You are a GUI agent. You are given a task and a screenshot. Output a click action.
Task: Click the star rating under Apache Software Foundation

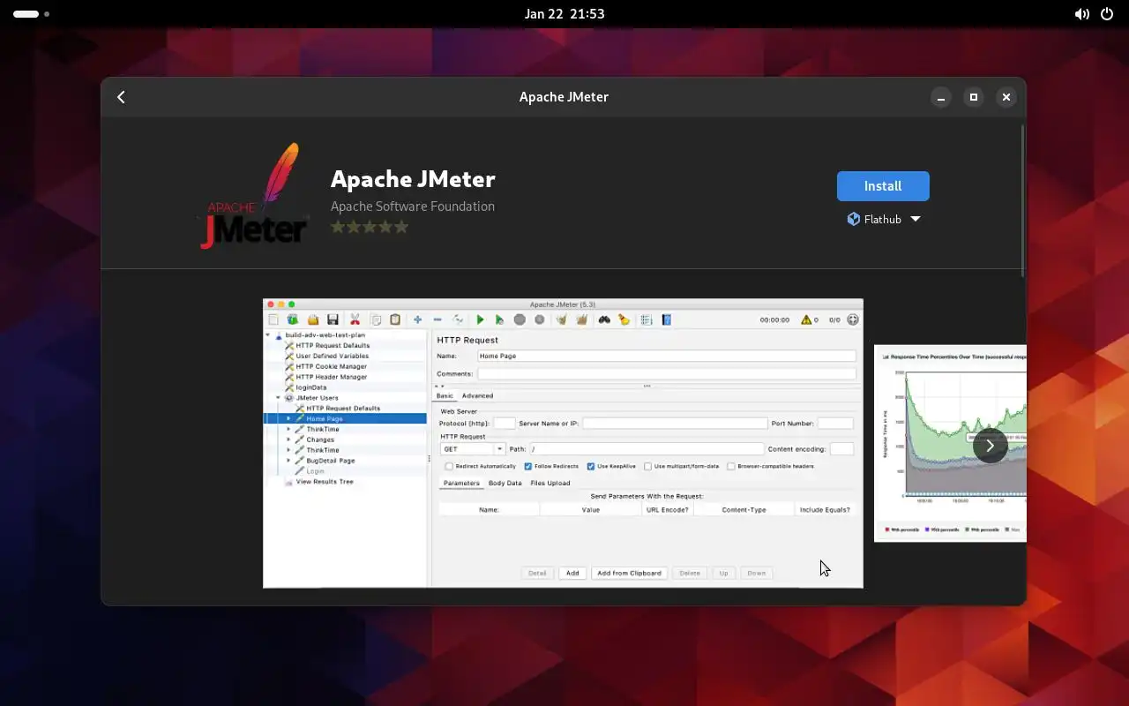click(x=370, y=227)
